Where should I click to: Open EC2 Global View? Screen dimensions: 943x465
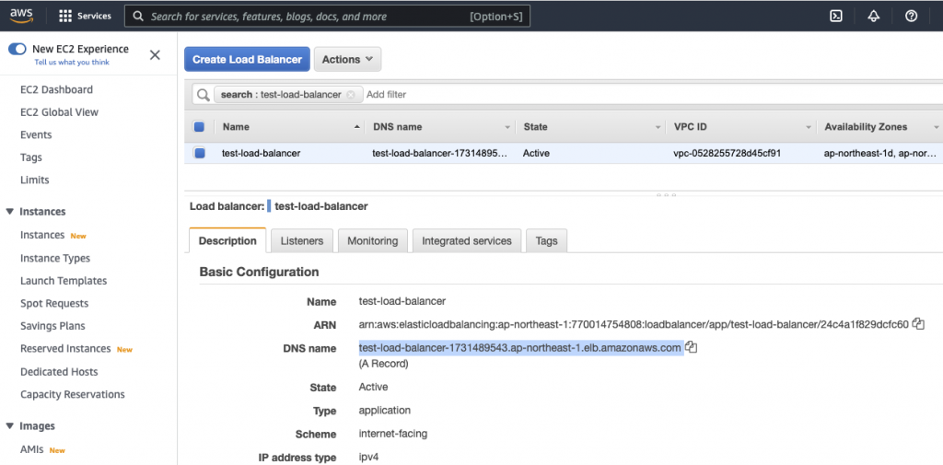pos(60,112)
